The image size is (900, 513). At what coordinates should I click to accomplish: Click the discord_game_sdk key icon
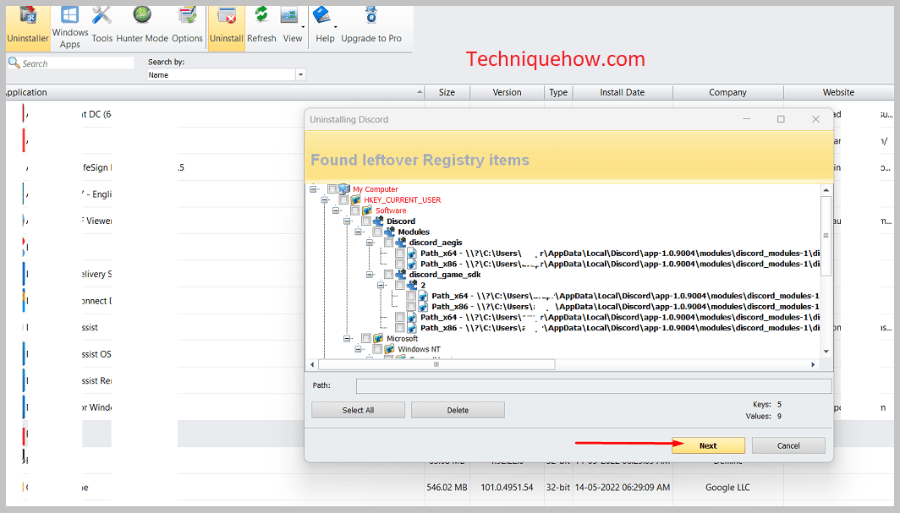[401, 275]
